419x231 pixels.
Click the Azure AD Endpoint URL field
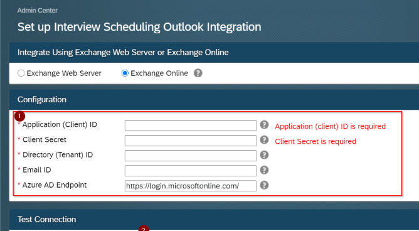tap(191, 186)
